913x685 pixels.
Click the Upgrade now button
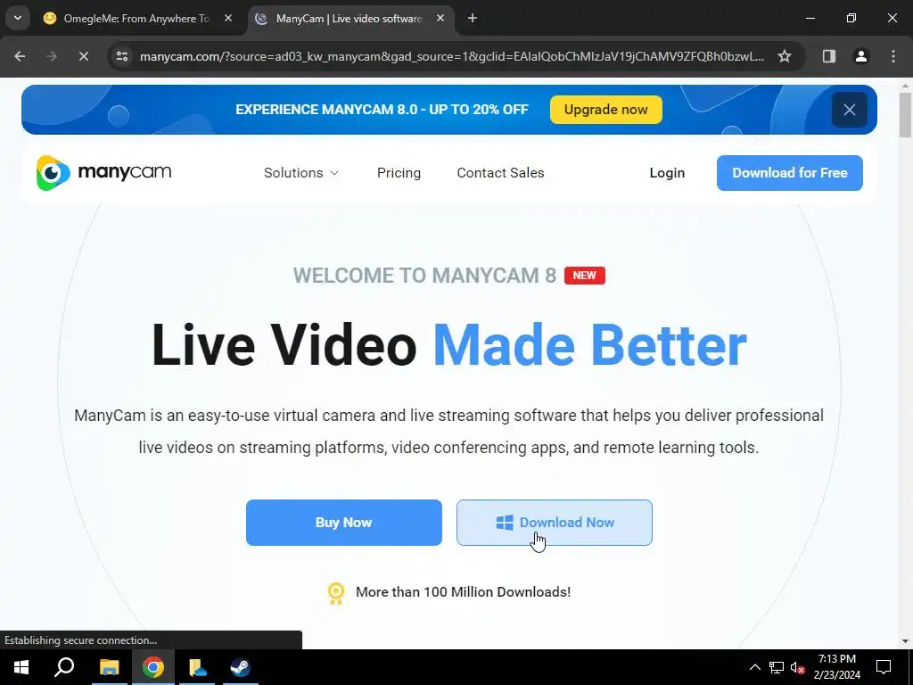605,110
